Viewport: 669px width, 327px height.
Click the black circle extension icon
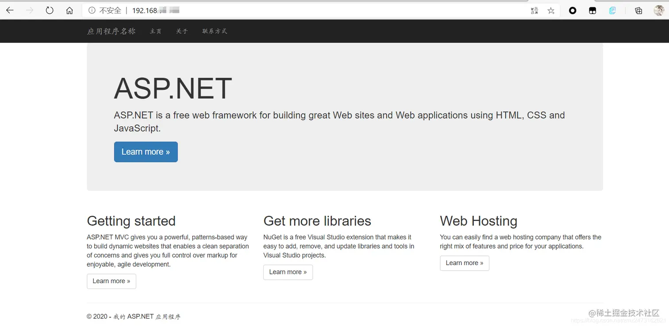point(573,11)
